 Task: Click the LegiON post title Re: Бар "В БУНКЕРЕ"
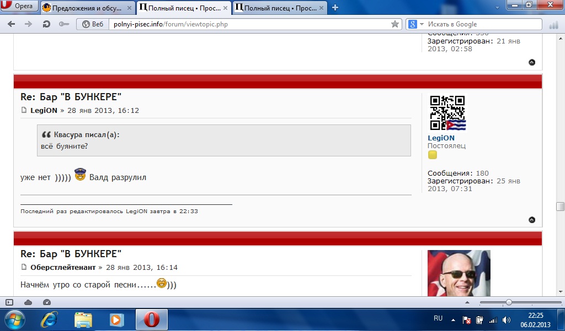point(71,97)
